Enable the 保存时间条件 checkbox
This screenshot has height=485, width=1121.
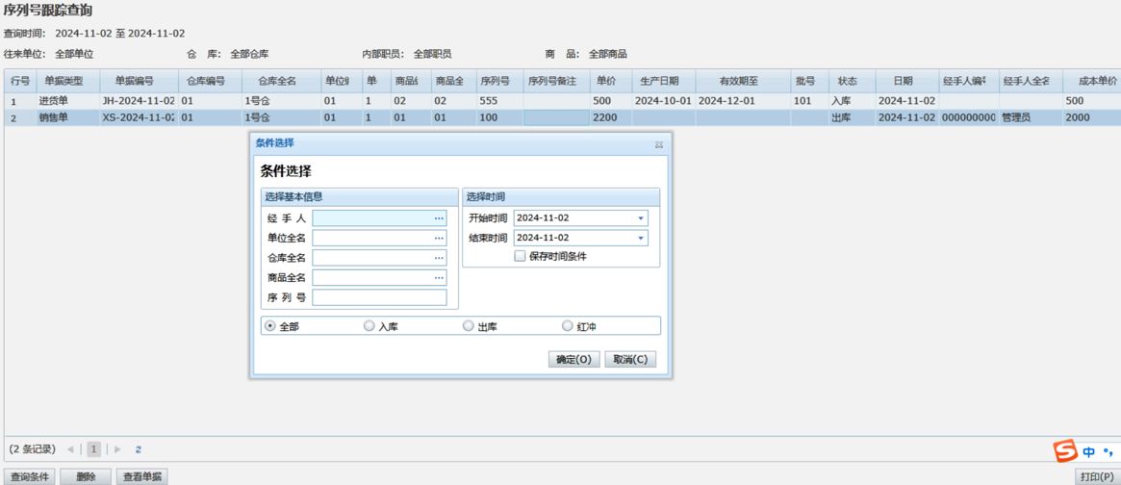[520, 257]
